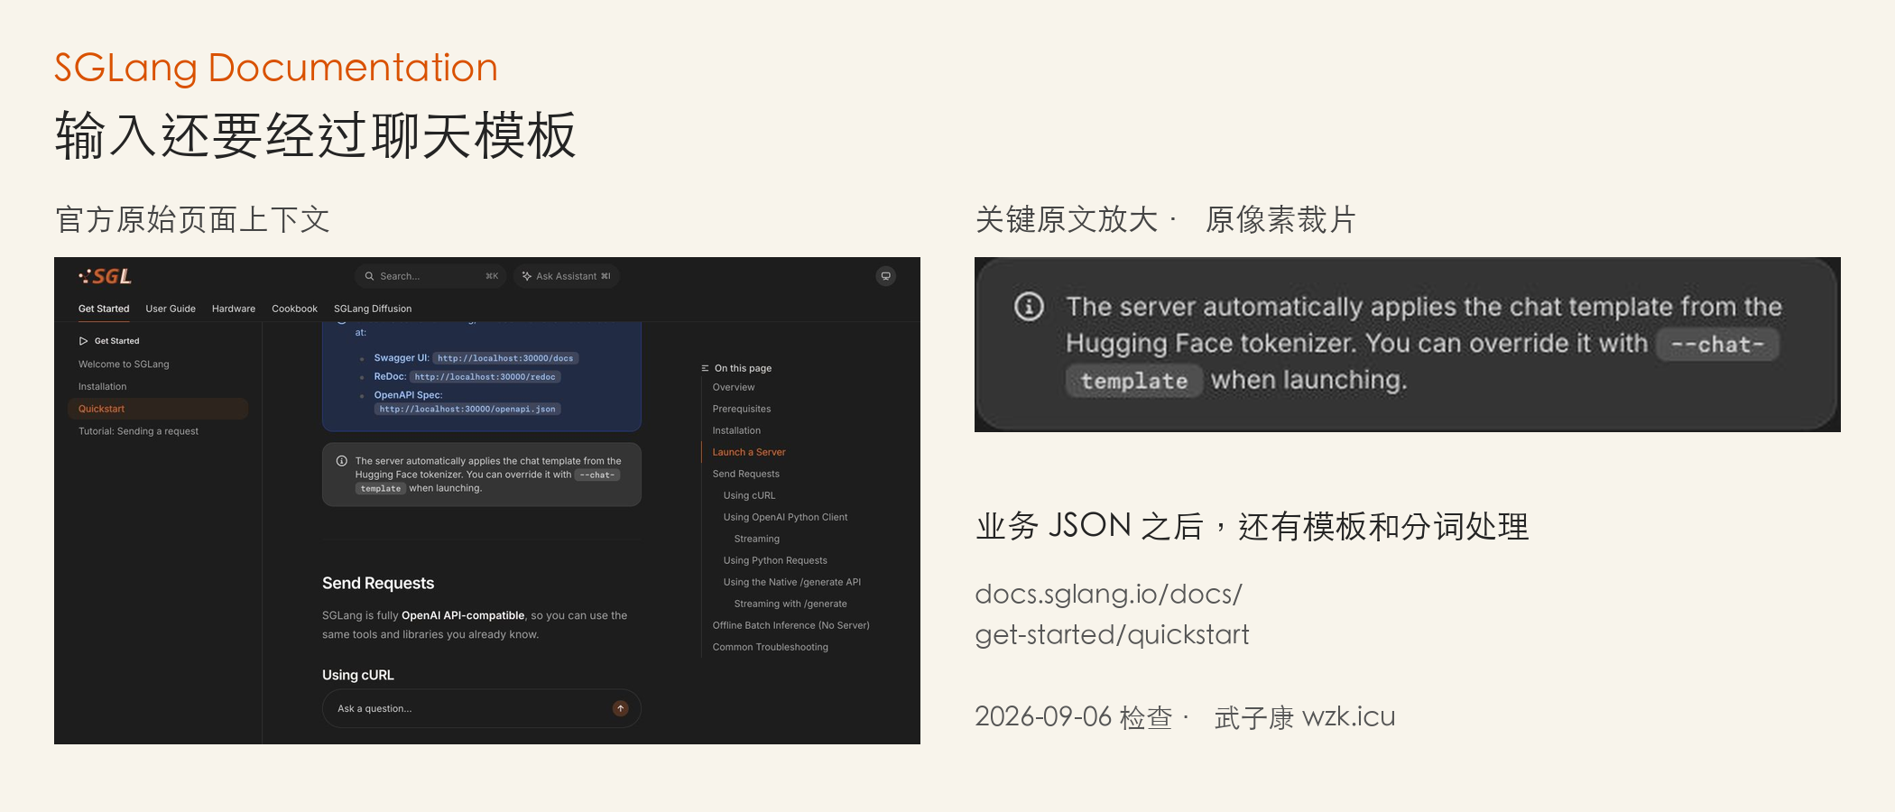Jump to Prerequisites in On this page
The image size is (1895, 812).
pos(742,409)
